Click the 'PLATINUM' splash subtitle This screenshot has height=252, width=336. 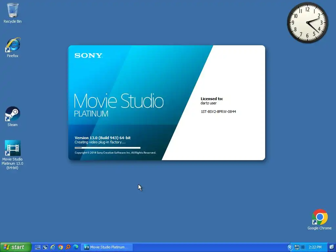(91, 114)
